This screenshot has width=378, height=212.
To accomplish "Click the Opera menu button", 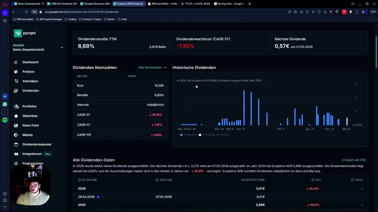I will [x=5, y=5].
